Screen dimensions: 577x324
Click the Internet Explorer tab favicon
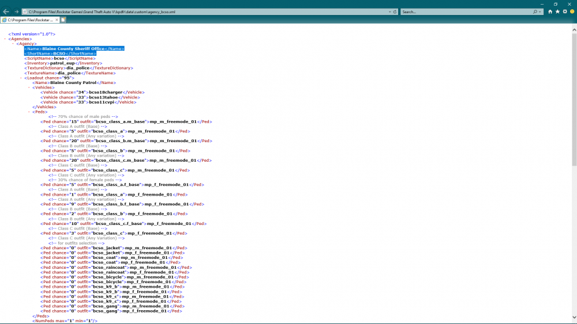(x=5, y=20)
